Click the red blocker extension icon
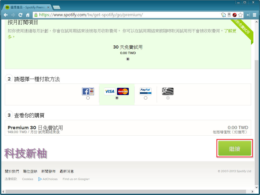The image size is (260, 195). (x=234, y=15)
